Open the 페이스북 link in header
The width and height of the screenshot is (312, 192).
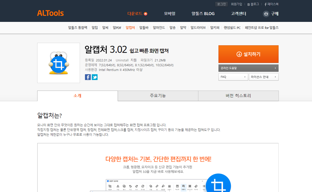[x=272, y=4]
